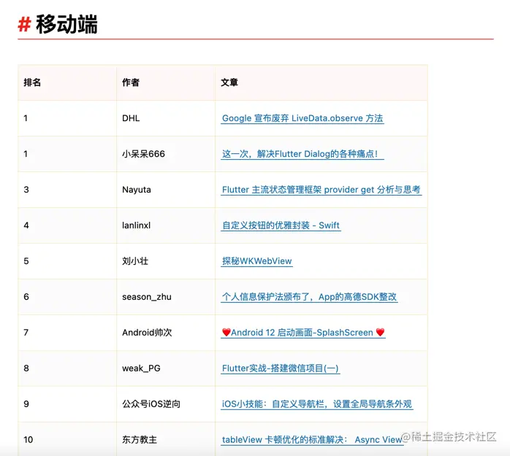Click rank 10 in the 东方教主 row

28,440
